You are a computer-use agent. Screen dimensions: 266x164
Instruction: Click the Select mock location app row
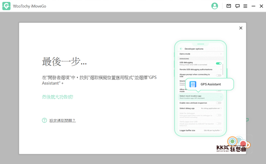coord(201,97)
